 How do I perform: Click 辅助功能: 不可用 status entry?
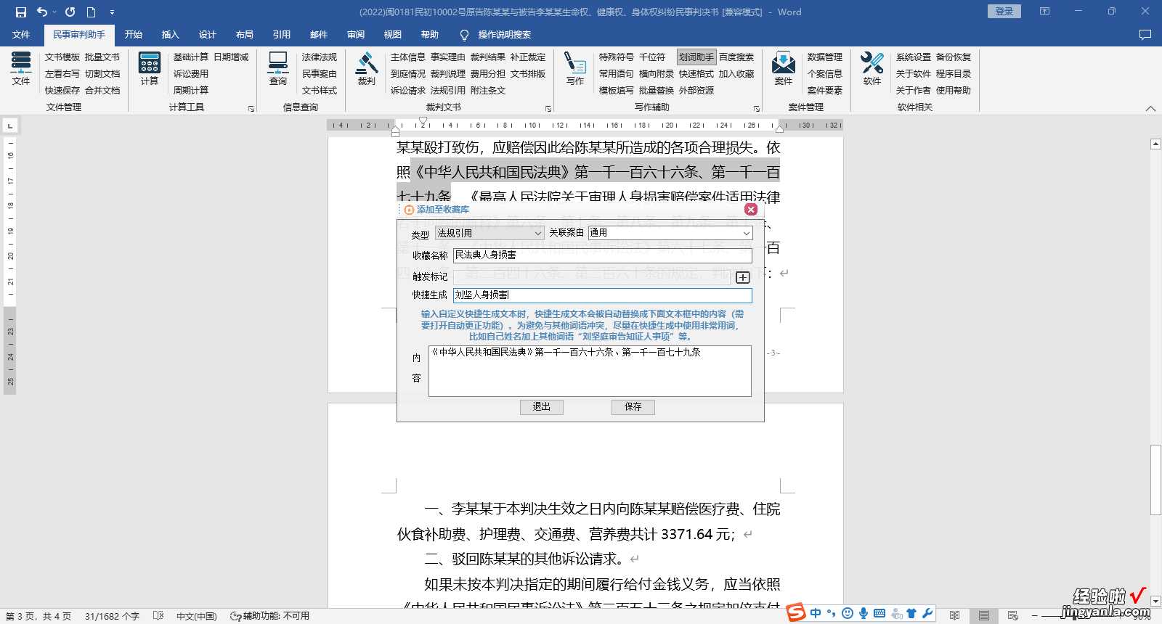[x=270, y=616]
